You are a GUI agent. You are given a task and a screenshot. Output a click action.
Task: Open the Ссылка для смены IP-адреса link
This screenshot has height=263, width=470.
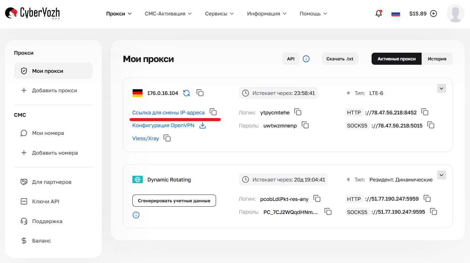point(168,112)
